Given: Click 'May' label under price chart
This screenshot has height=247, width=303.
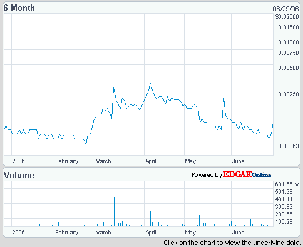Looking at the screenshot, I should point(190,161).
